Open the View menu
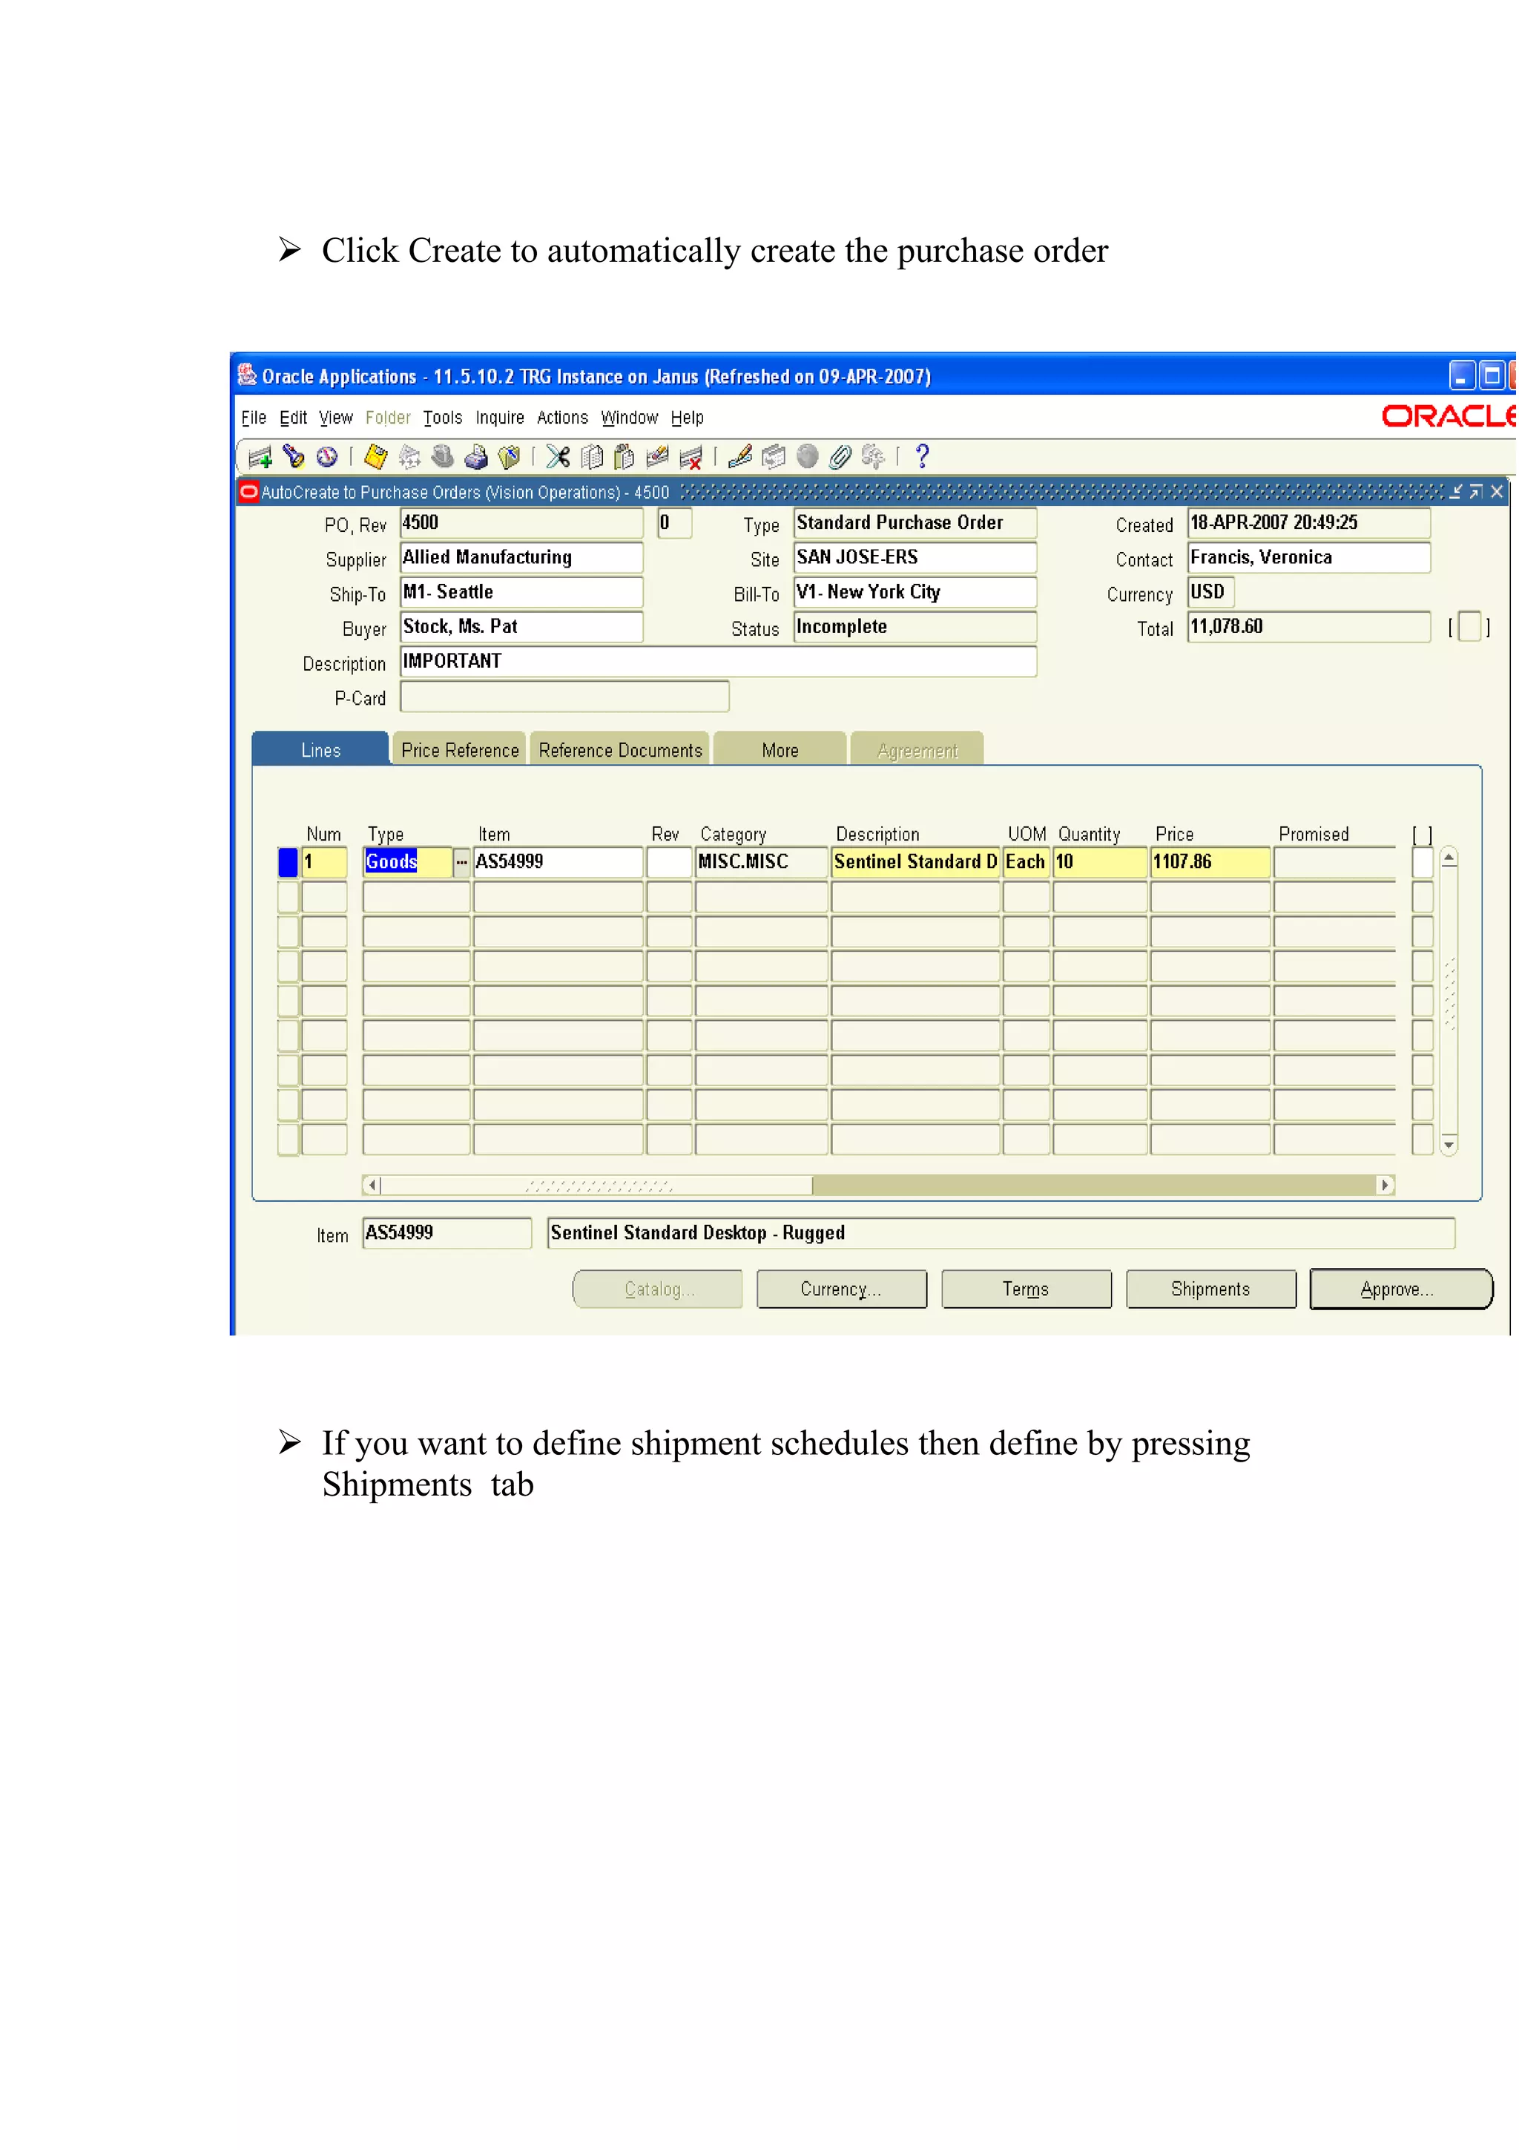The width and height of the screenshot is (1519, 2150). [336, 418]
